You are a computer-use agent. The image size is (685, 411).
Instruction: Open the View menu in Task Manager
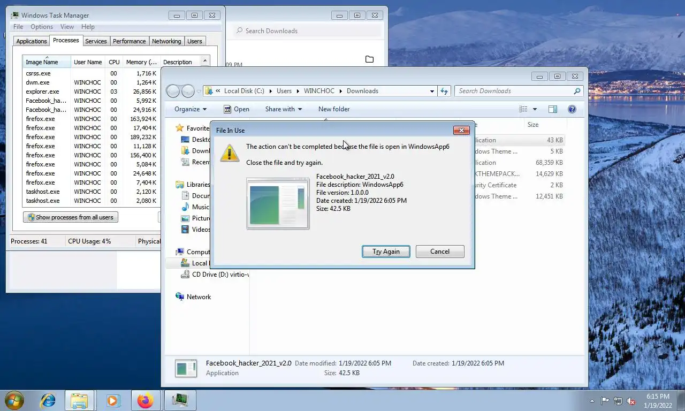click(67, 27)
